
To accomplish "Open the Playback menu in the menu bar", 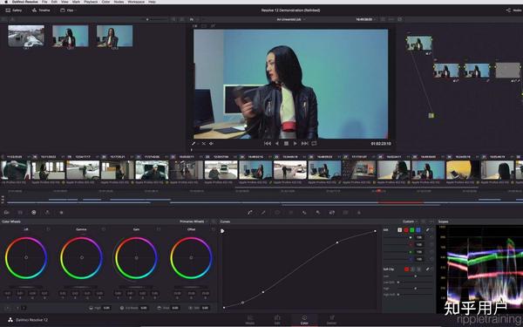I will click(91, 2).
